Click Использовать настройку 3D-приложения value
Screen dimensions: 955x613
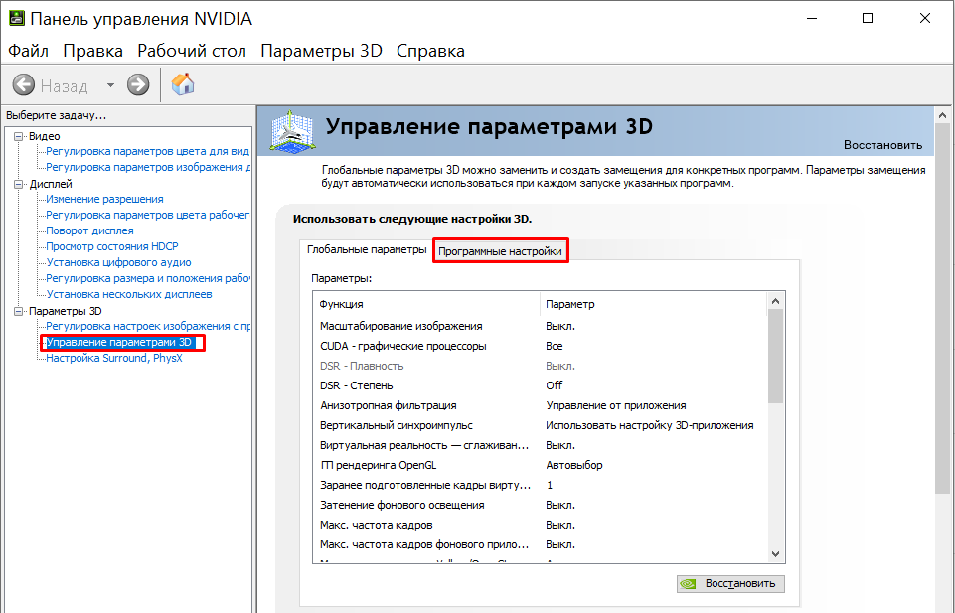650,425
